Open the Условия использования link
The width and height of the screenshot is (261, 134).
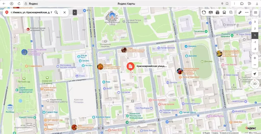pyautogui.click(x=229, y=133)
